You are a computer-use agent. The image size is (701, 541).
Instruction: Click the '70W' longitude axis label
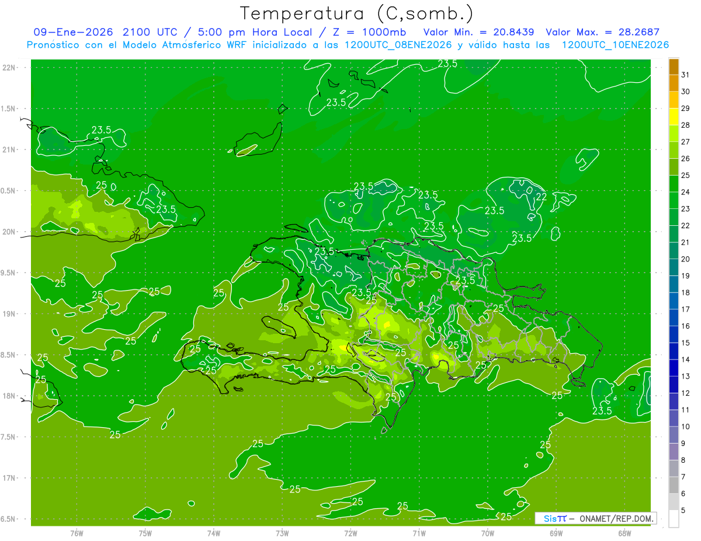488,533
